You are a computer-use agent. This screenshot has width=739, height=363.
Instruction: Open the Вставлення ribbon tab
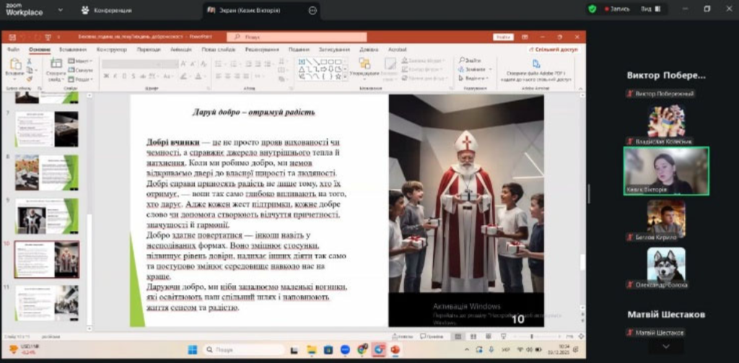coord(73,50)
